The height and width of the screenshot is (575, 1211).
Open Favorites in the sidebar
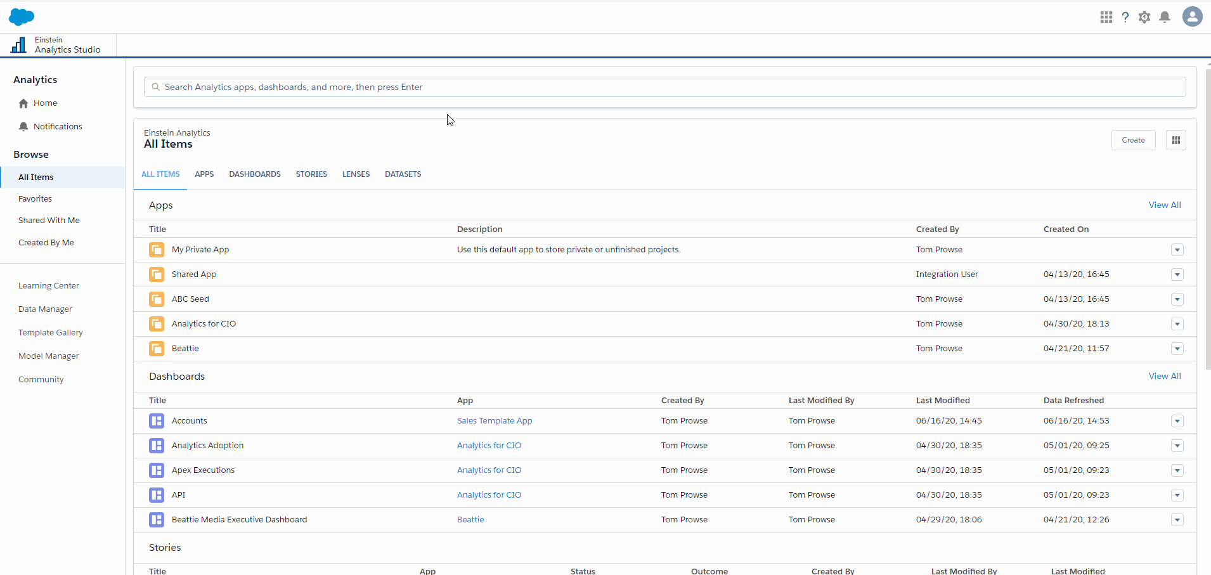(x=35, y=199)
